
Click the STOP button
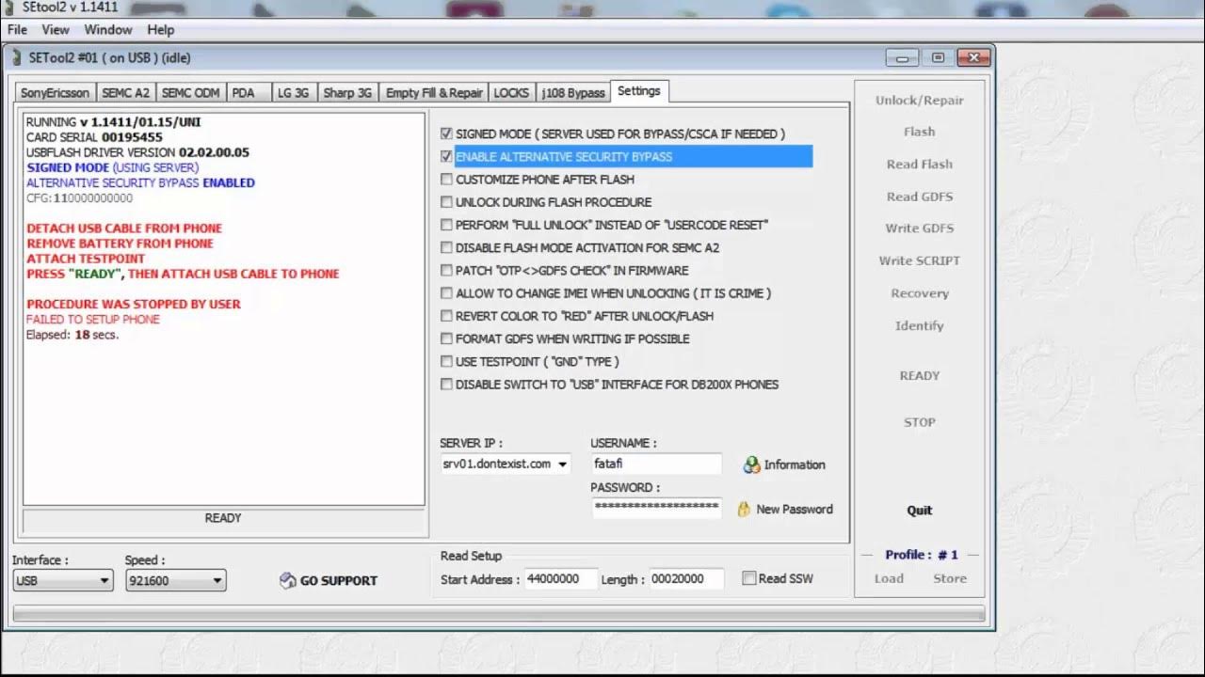(x=920, y=422)
